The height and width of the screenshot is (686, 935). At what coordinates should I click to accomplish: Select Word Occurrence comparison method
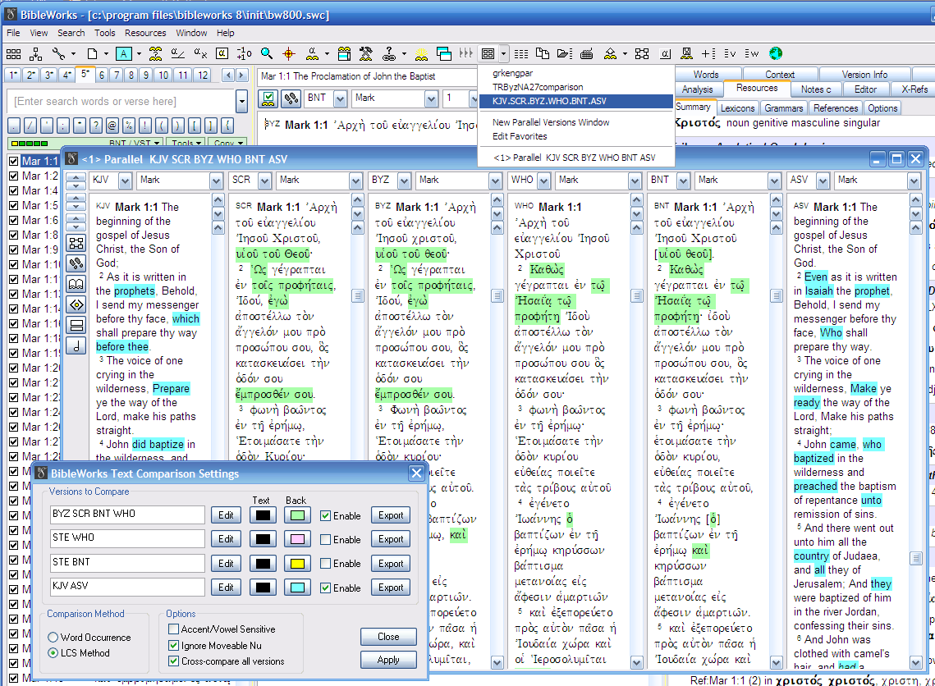coord(53,638)
